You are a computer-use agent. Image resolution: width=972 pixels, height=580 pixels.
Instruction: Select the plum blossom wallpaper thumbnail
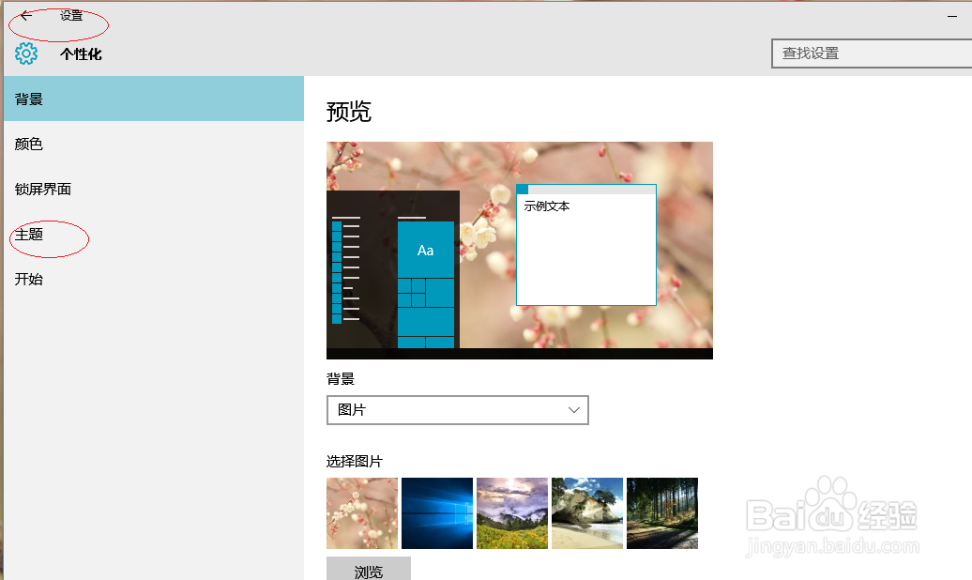tap(362, 513)
